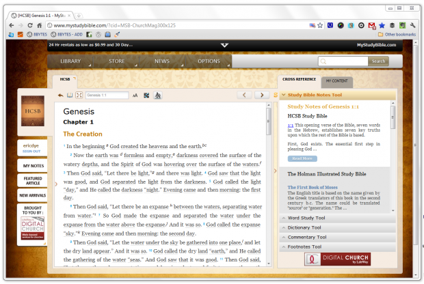
Task: Open the LIBRARY menu
Action: 70,61
